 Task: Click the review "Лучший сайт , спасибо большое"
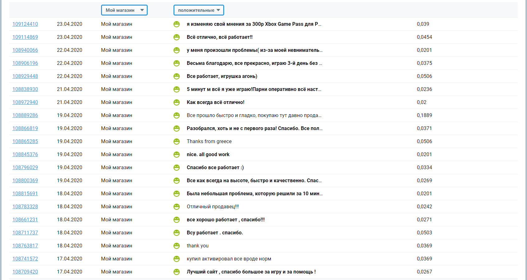click(x=251, y=272)
